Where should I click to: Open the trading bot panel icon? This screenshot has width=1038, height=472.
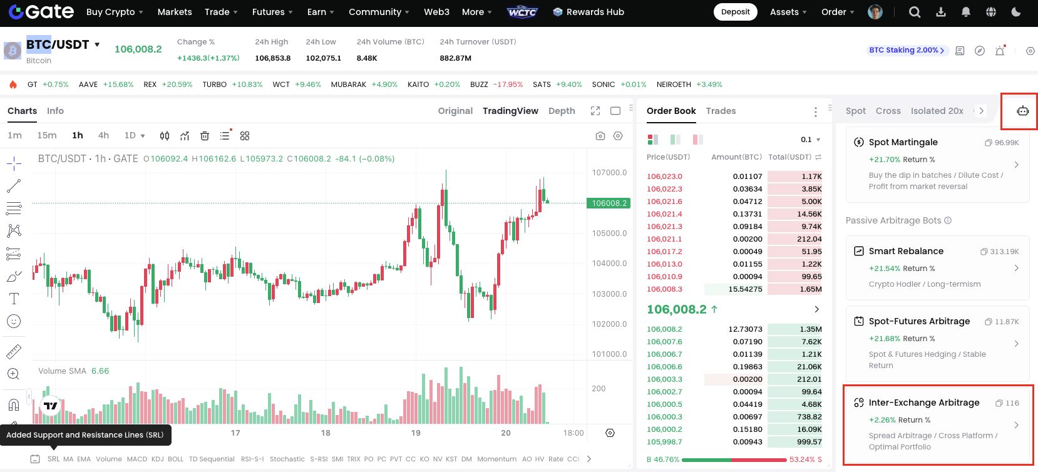click(1022, 111)
